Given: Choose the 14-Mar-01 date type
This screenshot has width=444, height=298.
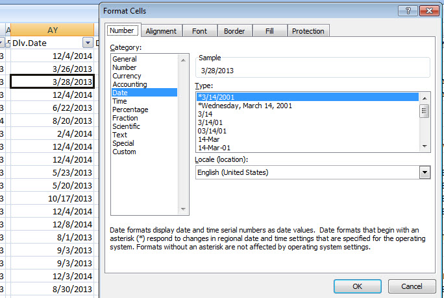Looking at the screenshot, I should point(214,148).
